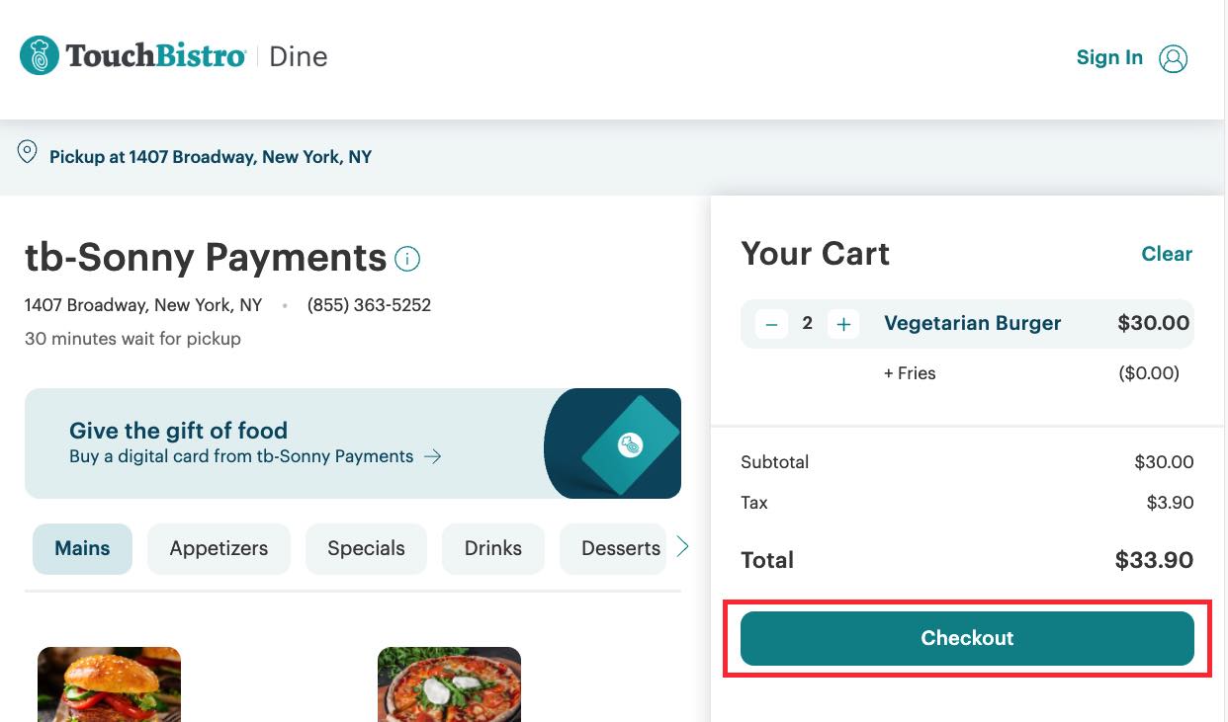Click the info icon beside tb-Sonny Payments
Viewport: 1228px width, 722px height.
[407, 258]
